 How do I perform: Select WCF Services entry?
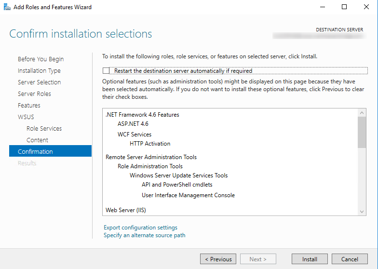(135, 134)
